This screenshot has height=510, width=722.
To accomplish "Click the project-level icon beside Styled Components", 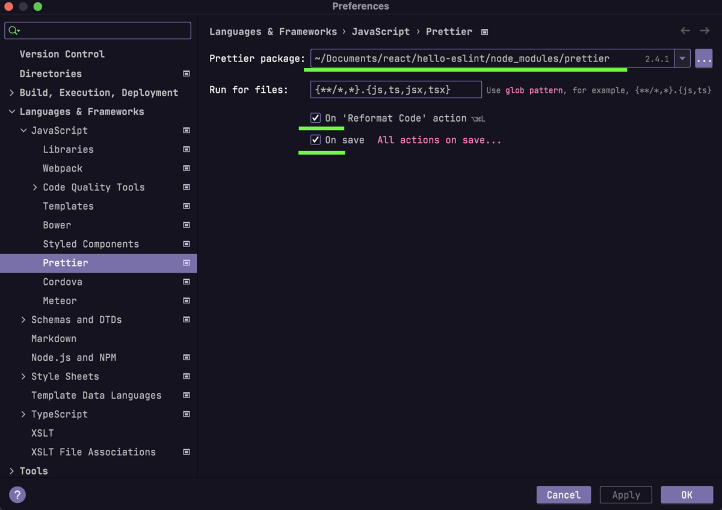I will pyautogui.click(x=187, y=244).
